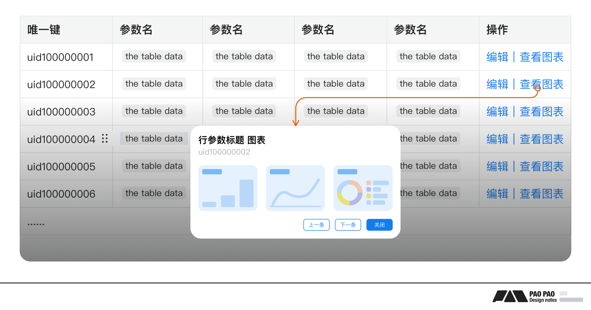Open 查看图表 for row uid100000003
Viewport: 591px width, 310px height.
tap(541, 112)
